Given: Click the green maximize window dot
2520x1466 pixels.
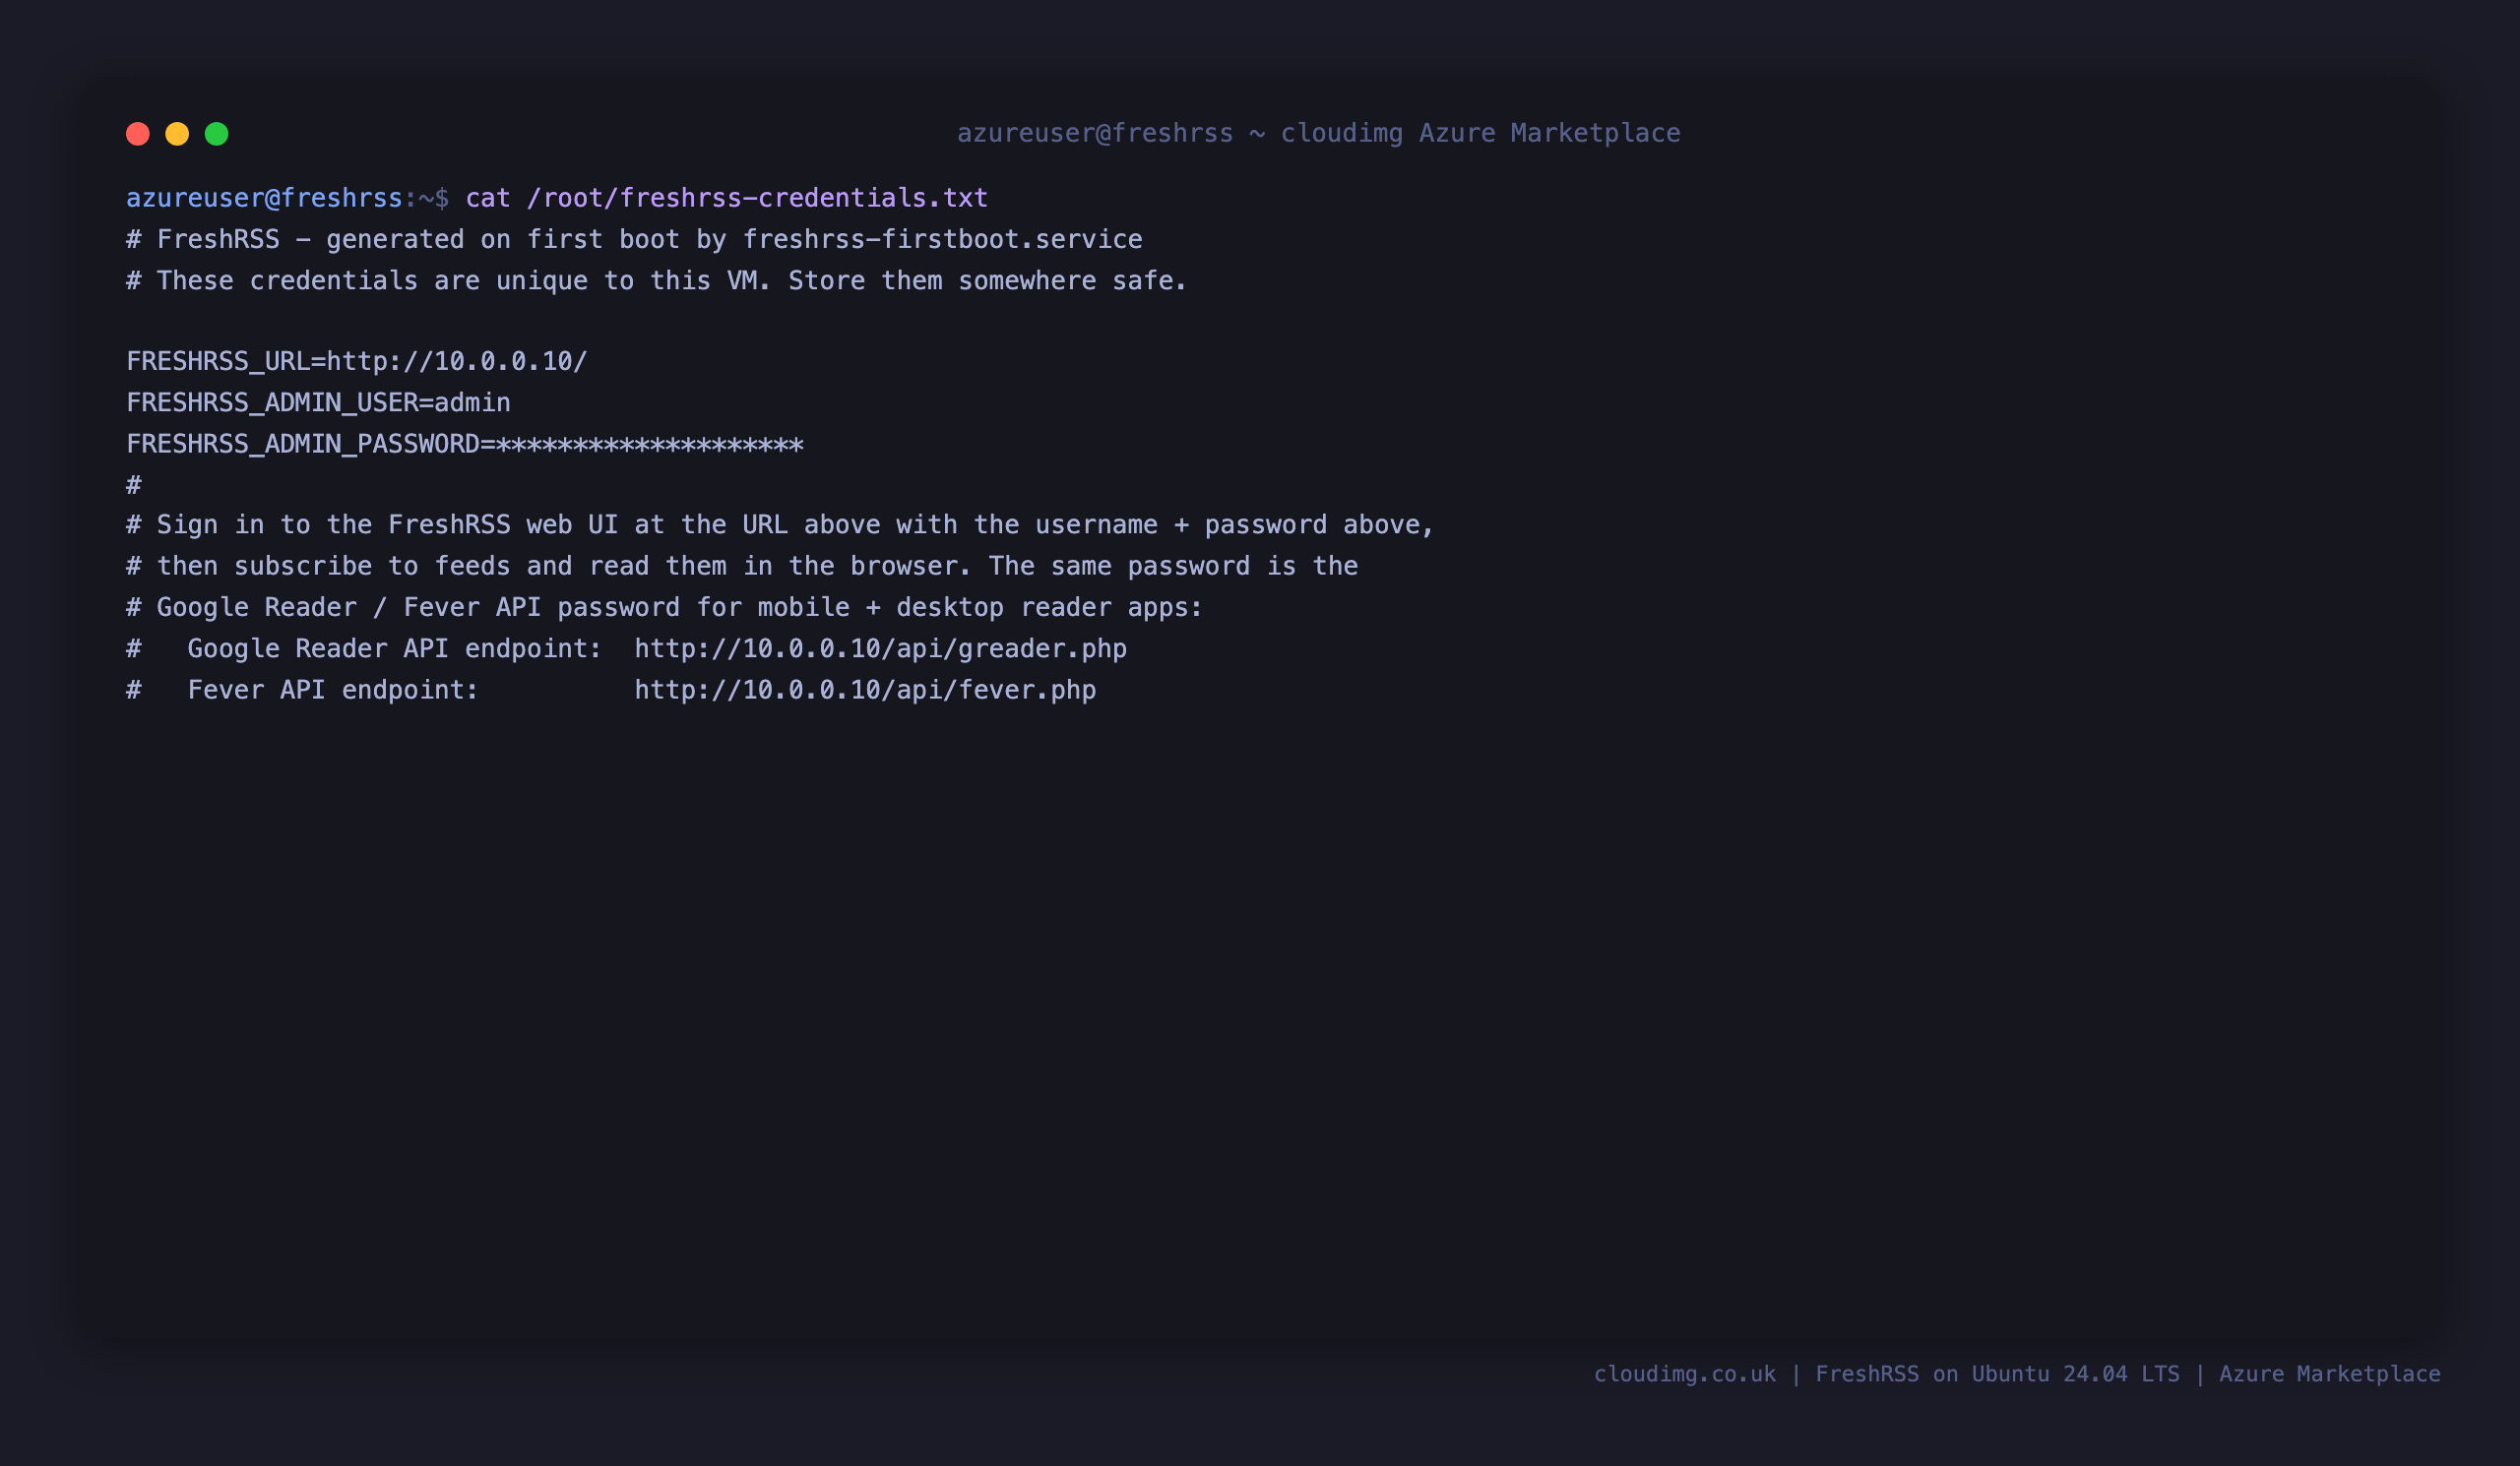Looking at the screenshot, I should click(217, 134).
